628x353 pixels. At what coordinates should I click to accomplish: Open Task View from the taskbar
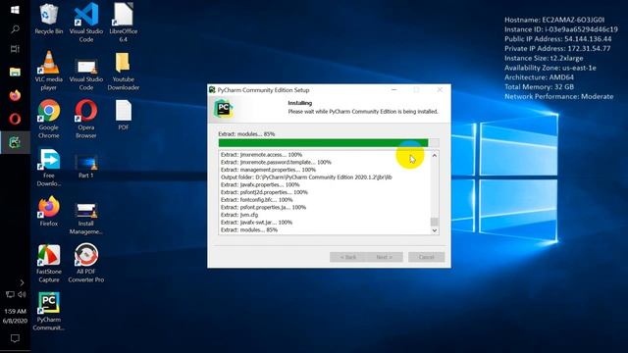15,49
